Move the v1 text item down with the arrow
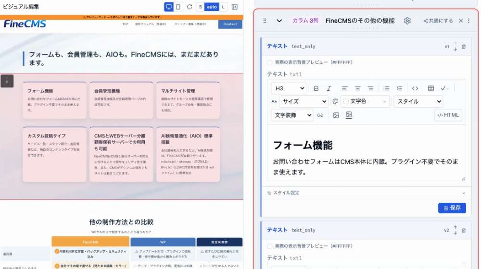Screen dimensions: 481x269 pos(455,49)
